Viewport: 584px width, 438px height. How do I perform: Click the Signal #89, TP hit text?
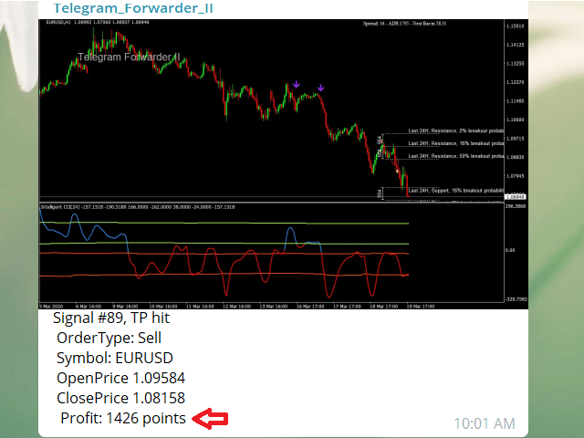tap(110, 318)
